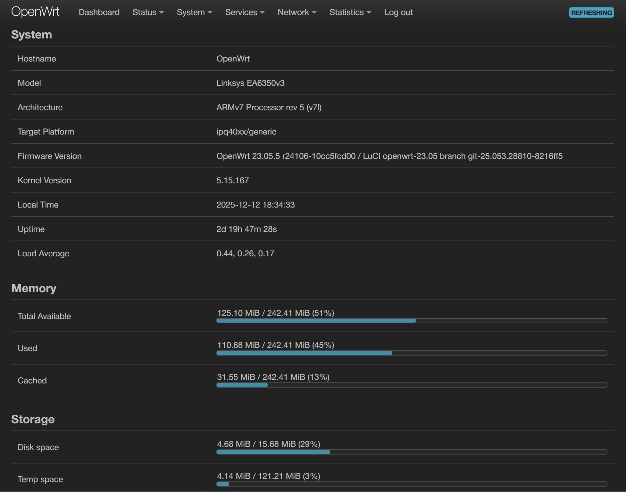Click the Firmware Version value text
This screenshot has width=626, height=492.
tap(389, 156)
